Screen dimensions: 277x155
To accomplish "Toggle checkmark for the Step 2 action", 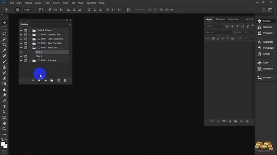I will click(21, 56).
